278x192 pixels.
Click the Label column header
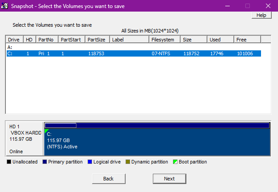(x=130, y=40)
